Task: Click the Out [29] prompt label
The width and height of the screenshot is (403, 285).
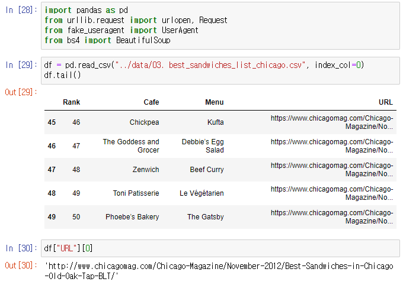Action: tap(21, 92)
